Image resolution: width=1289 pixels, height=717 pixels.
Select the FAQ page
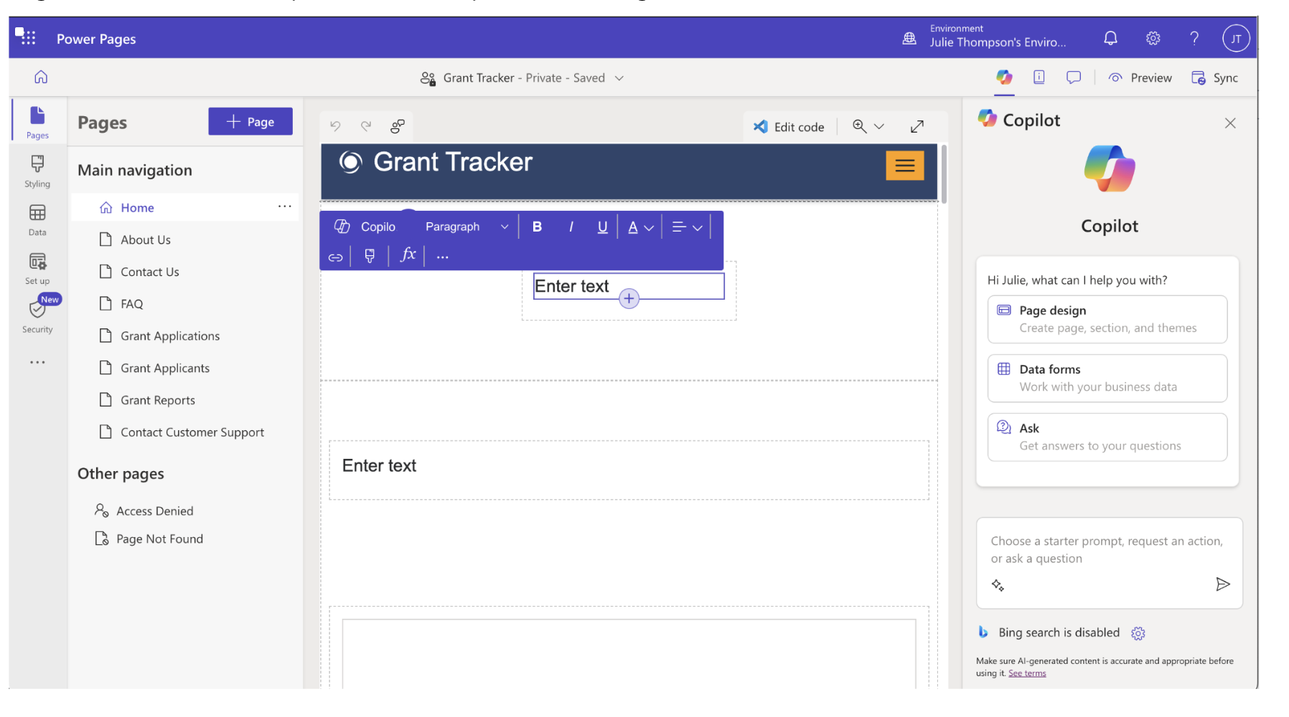[132, 304]
